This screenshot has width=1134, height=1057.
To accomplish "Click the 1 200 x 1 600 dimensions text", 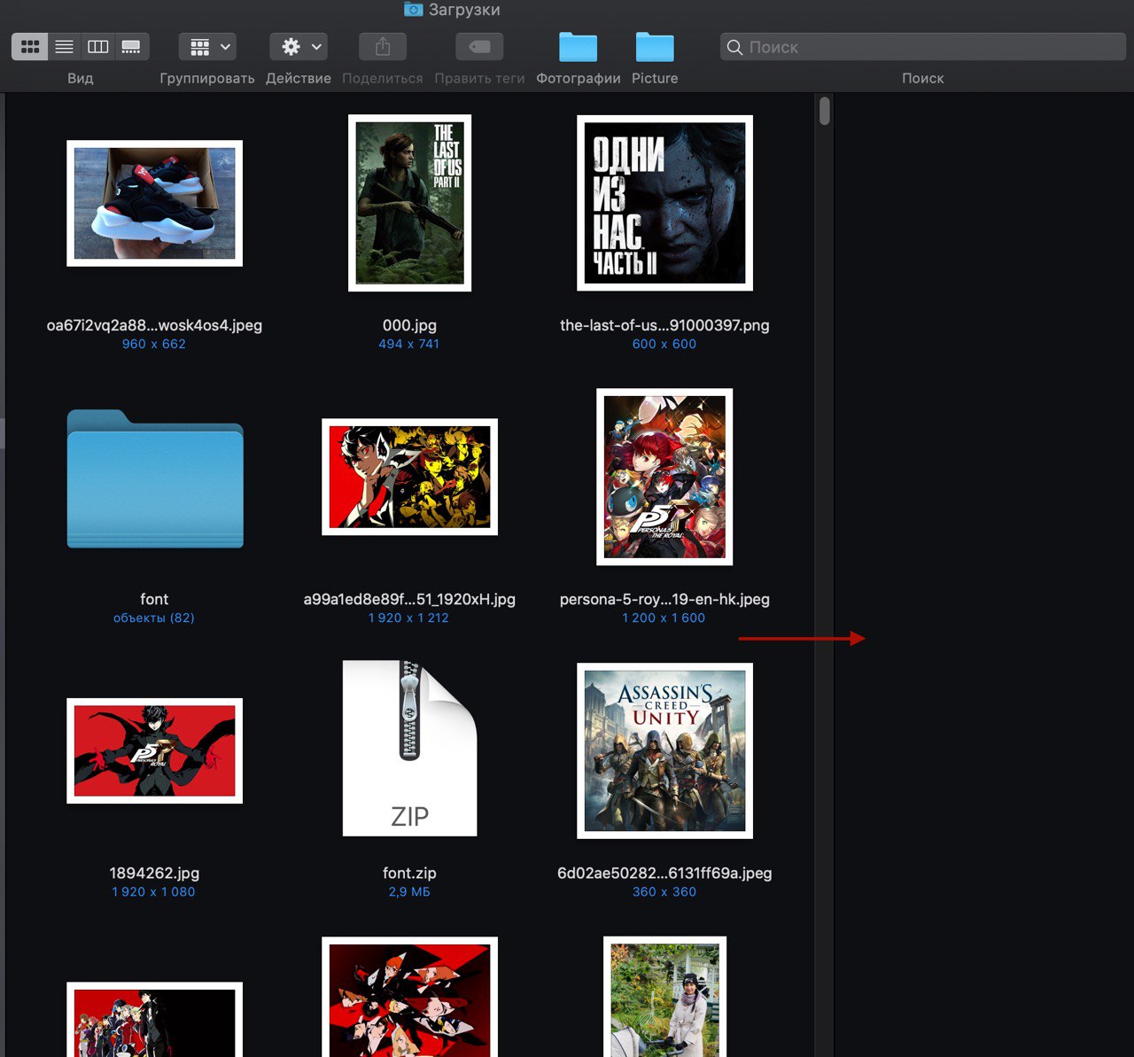I will (x=664, y=618).
